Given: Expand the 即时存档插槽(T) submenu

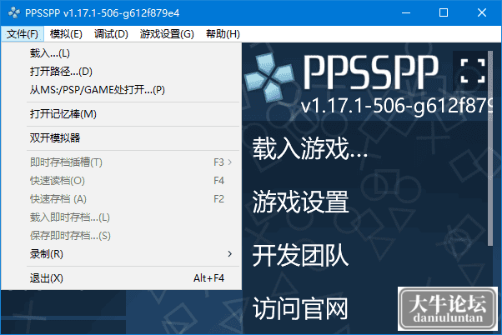Looking at the screenshot, I should [x=122, y=162].
